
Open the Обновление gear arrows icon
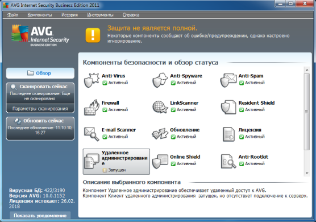[x=160, y=134]
